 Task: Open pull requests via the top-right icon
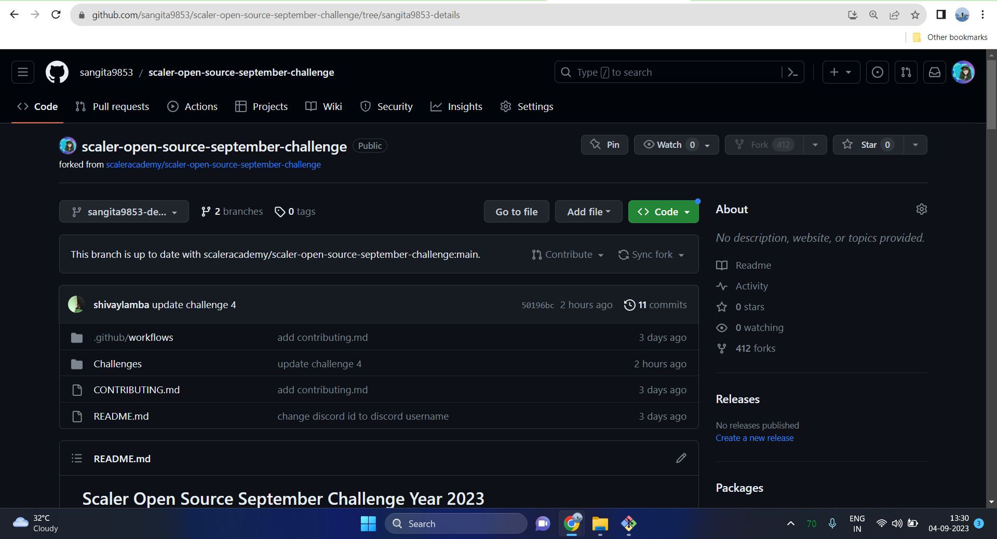click(906, 72)
